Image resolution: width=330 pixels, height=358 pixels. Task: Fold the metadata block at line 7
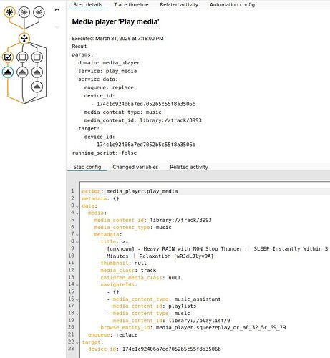[x=77, y=235]
